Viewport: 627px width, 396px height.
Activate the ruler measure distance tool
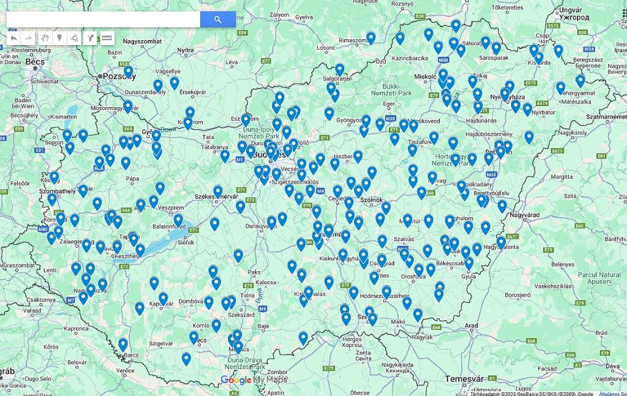[x=107, y=38]
